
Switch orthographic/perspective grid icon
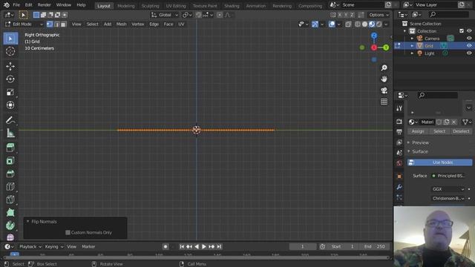click(384, 102)
